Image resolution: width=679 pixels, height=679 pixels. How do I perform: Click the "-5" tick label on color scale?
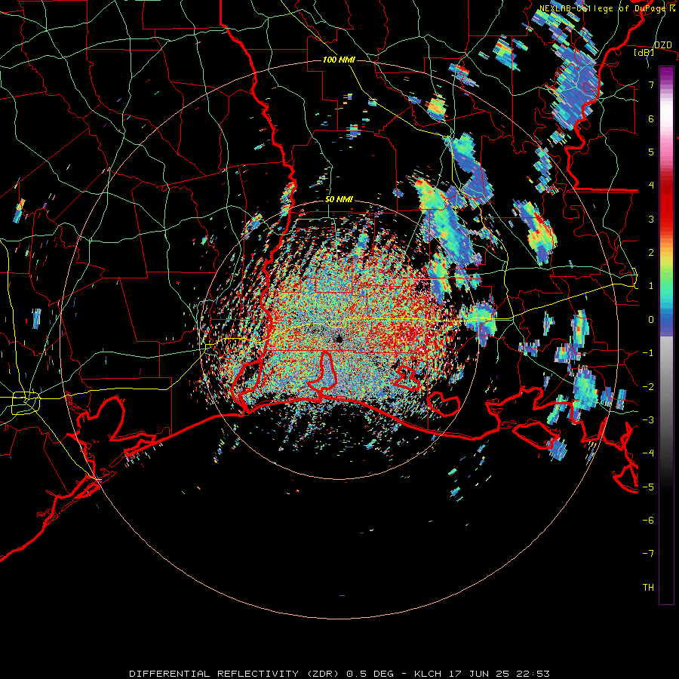point(648,487)
